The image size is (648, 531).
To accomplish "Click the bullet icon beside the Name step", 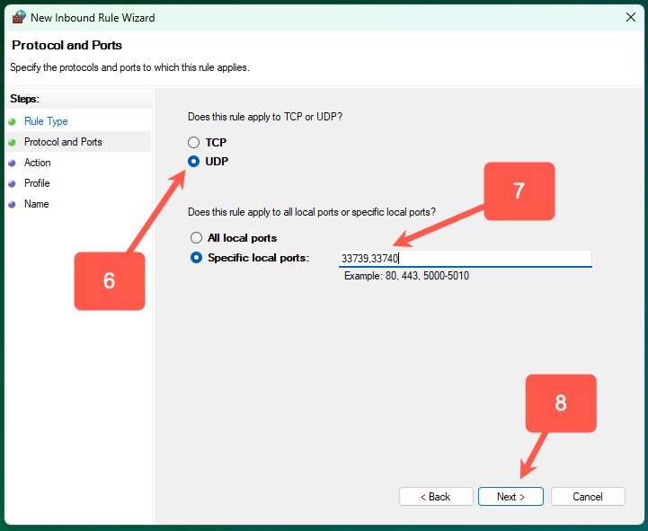I will tap(12, 204).
